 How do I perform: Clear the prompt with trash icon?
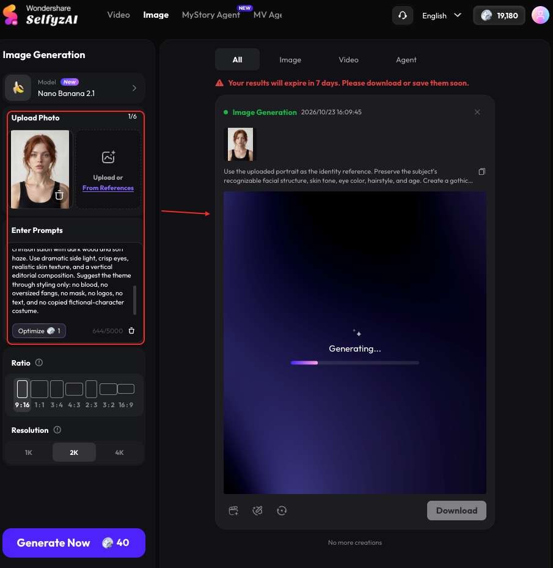(x=131, y=331)
